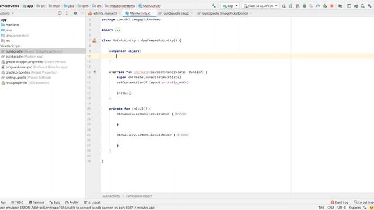
Task: Click the dhl breadcrumb
Action: click(x=97, y=6)
